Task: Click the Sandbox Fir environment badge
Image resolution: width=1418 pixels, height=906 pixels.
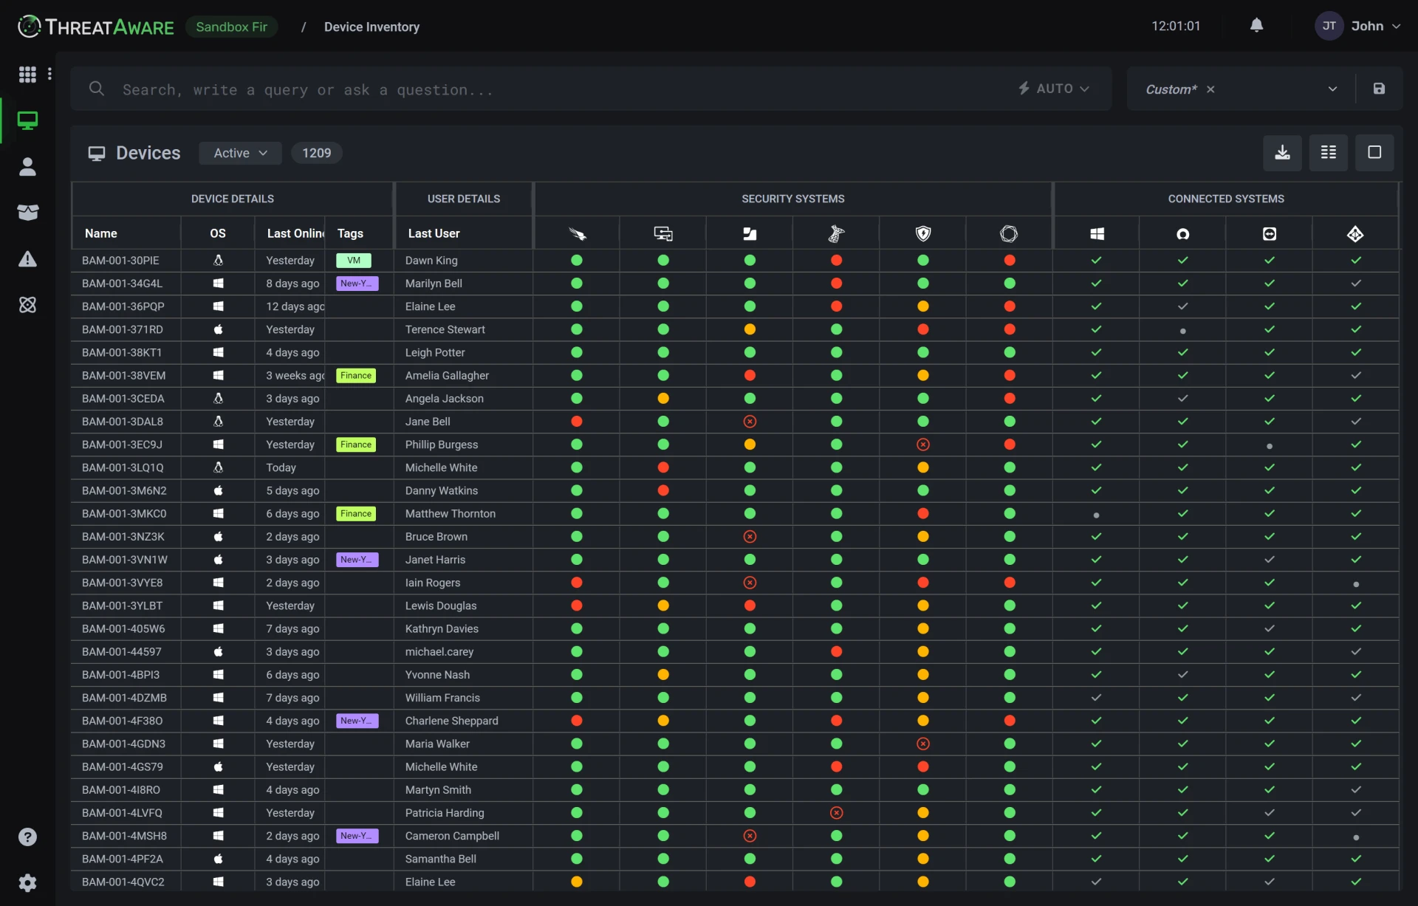Action: tap(231, 27)
